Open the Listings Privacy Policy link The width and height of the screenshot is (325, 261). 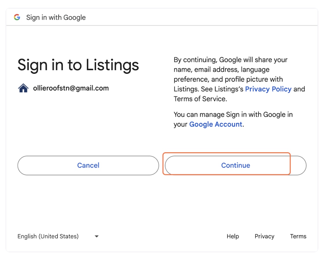point(268,89)
